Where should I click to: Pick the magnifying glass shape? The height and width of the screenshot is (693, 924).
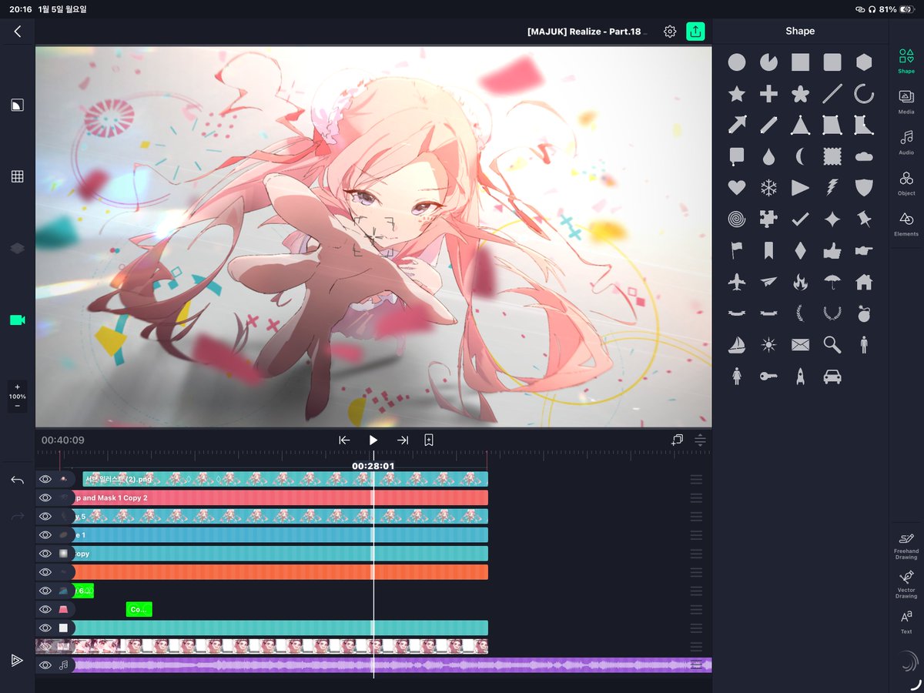click(x=832, y=344)
